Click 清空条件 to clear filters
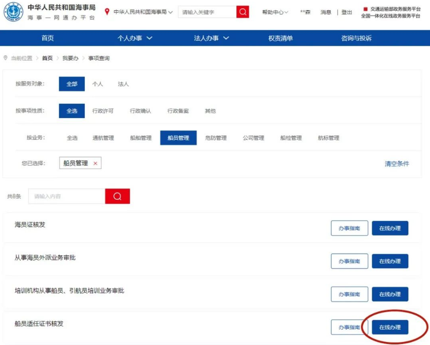The height and width of the screenshot is (345, 430). [397, 164]
